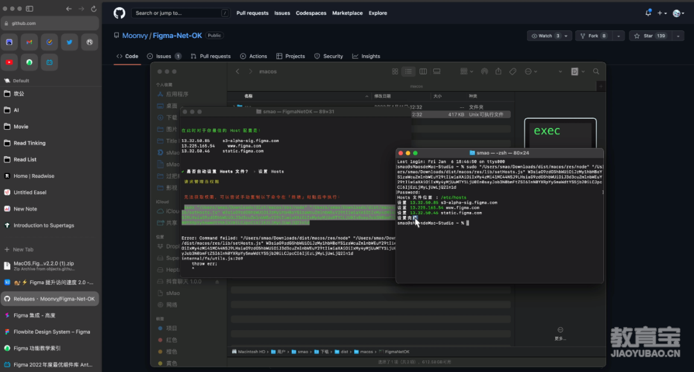Screen dimensions: 694x372
Task: Go back in the browser
Action: 69,9
